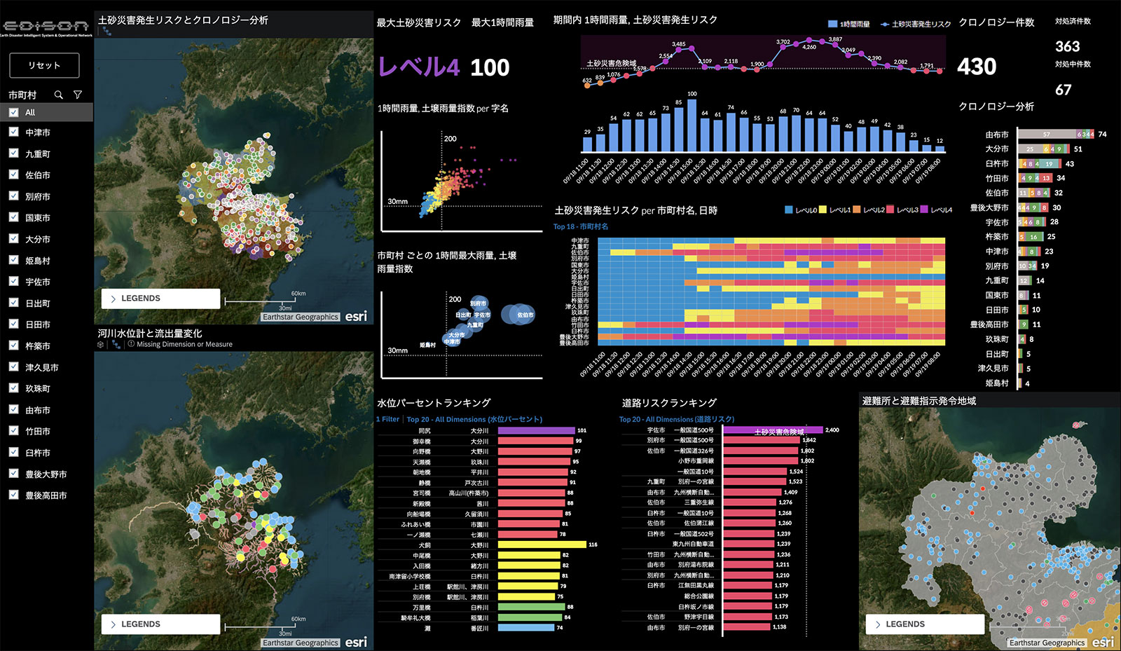Click the esri logo on the landslide map
The height and width of the screenshot is (651, 1121).
[356, 316]
